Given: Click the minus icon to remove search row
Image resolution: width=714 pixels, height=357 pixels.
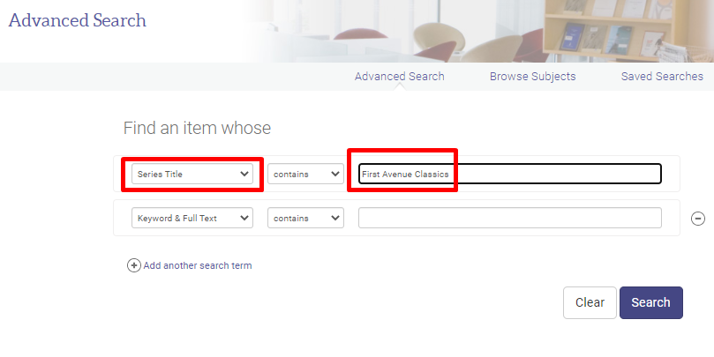Looking at the screenshot, I should (x=697, y=219).
